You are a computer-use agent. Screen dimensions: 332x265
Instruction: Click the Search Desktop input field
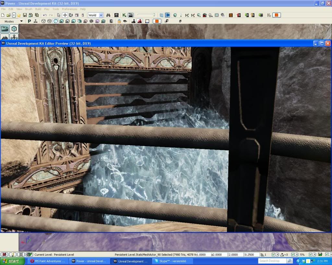[x=272, y=261]
